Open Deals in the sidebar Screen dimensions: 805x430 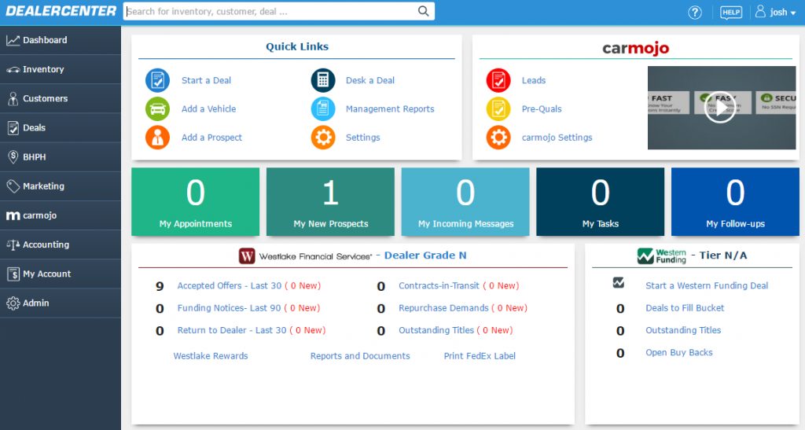[x=61, y=128]
